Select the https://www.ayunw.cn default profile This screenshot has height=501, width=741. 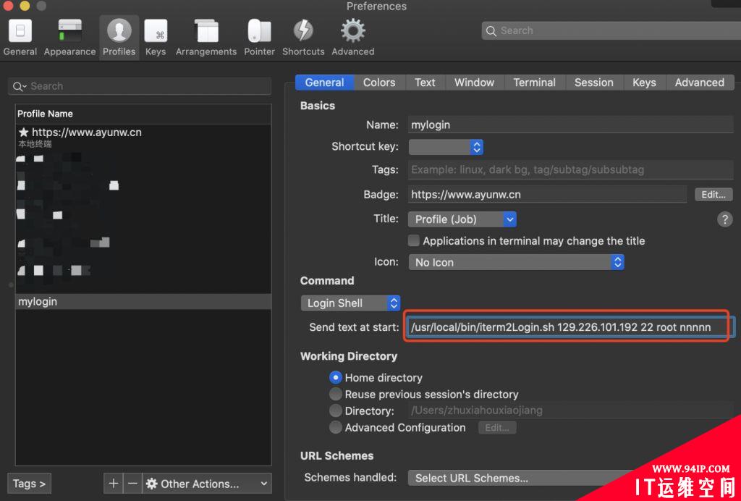(143, 137)
